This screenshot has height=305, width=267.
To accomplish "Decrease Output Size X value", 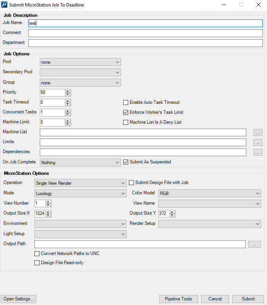I will [48, 215].
